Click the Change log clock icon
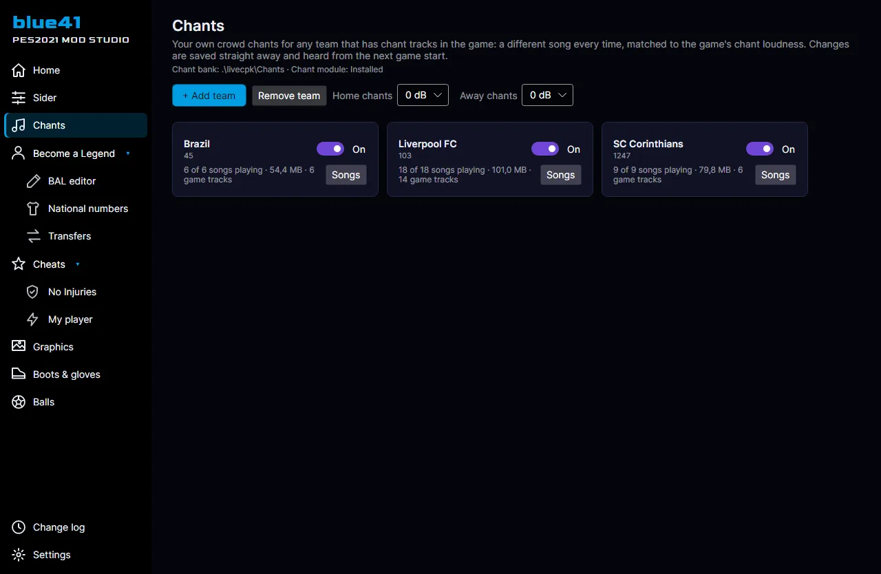Viewport: 881px width, 574px height. [x=19, y=527]
